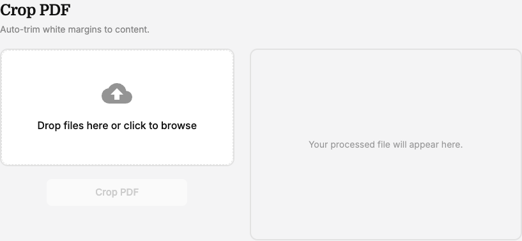Open the file browser via dashed drop zone
This screenshot has width=522, height=241.
tap(117, 107)
